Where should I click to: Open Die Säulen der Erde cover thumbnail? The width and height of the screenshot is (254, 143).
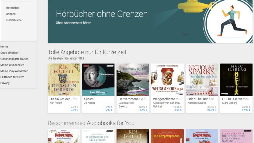coord(64,79)
